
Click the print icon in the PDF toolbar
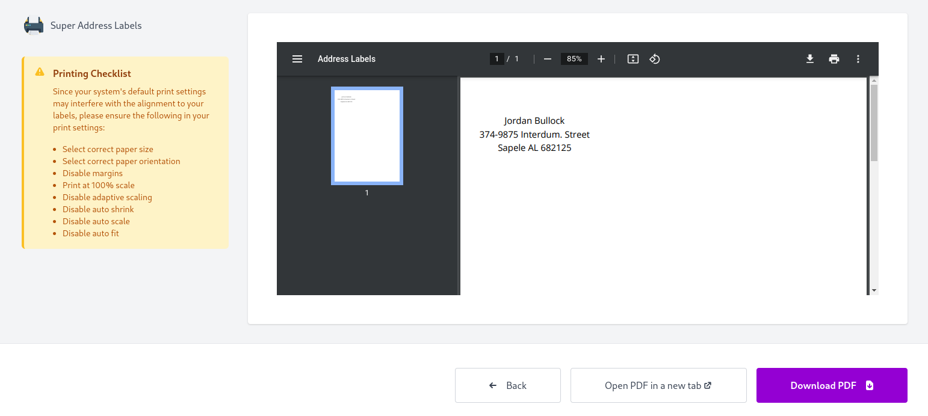point(834,58)
